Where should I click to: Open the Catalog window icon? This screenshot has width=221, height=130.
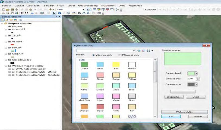99,9
